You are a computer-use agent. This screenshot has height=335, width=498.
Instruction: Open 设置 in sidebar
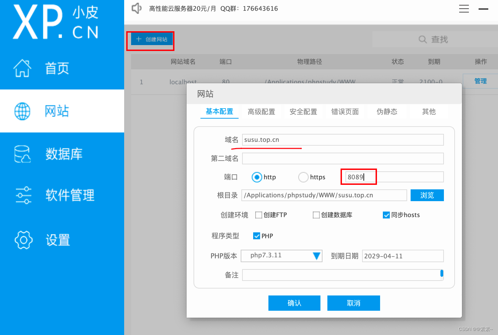[58, 240]
